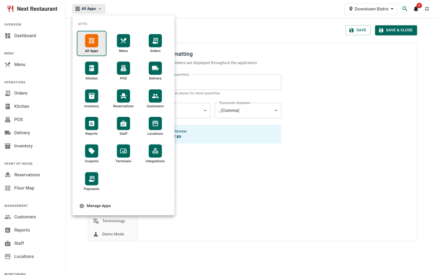Image resolution: width=439 pixels, height=275 pixels.
Task: Select the All Apps tile in apps panel
Action: 92,43
